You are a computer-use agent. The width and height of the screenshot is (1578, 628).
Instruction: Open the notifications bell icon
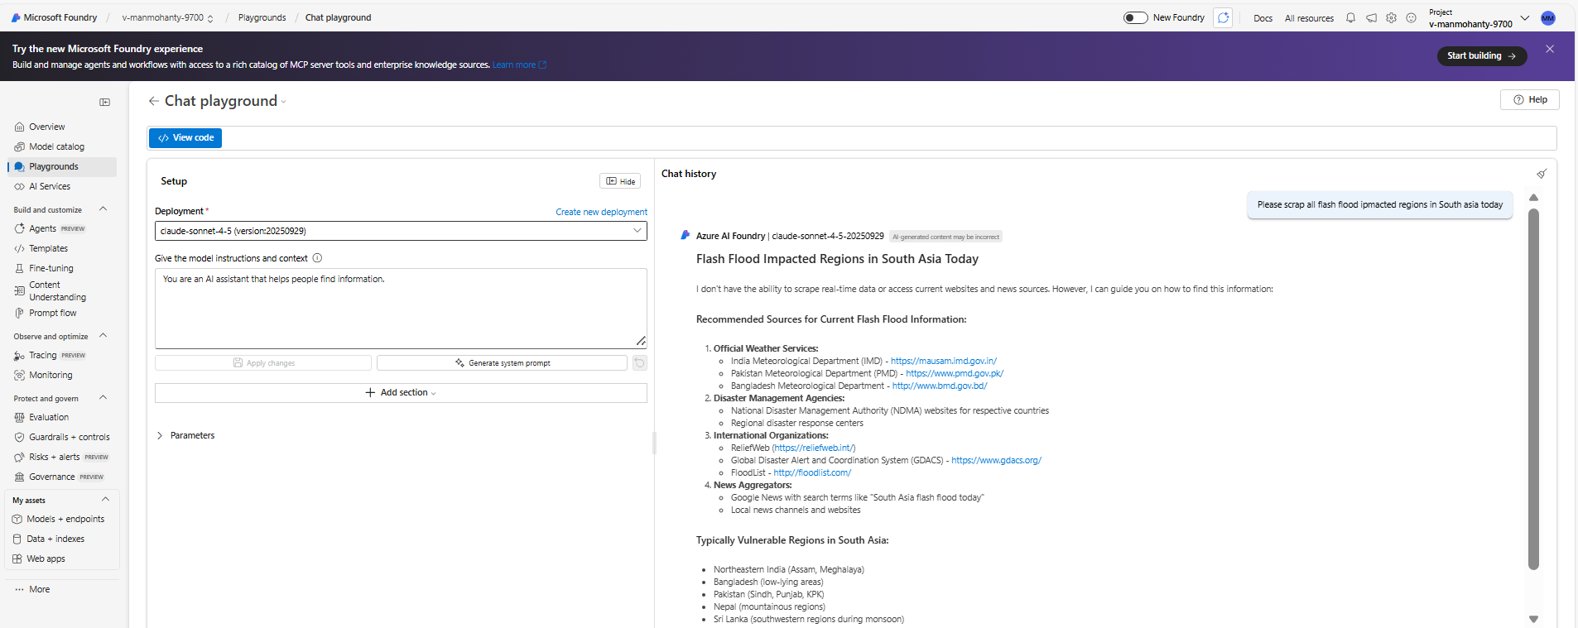click(x=1350, y=17)
